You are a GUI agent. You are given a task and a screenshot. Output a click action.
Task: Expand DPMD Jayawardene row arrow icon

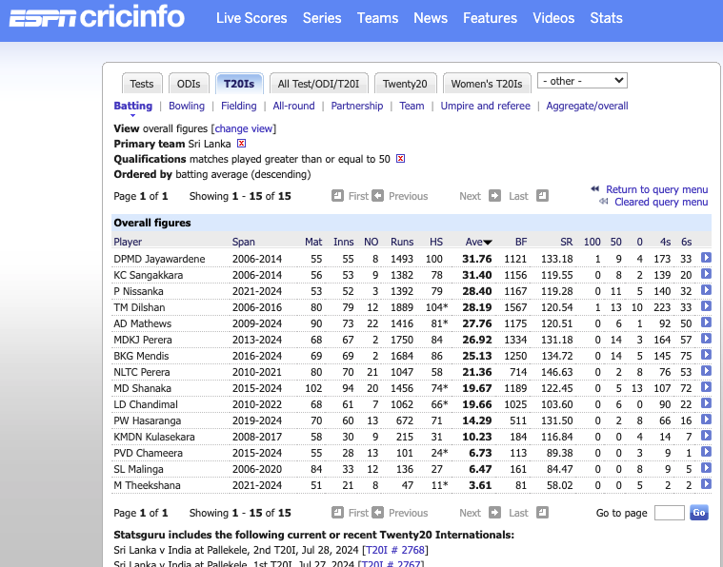point(706,258)
